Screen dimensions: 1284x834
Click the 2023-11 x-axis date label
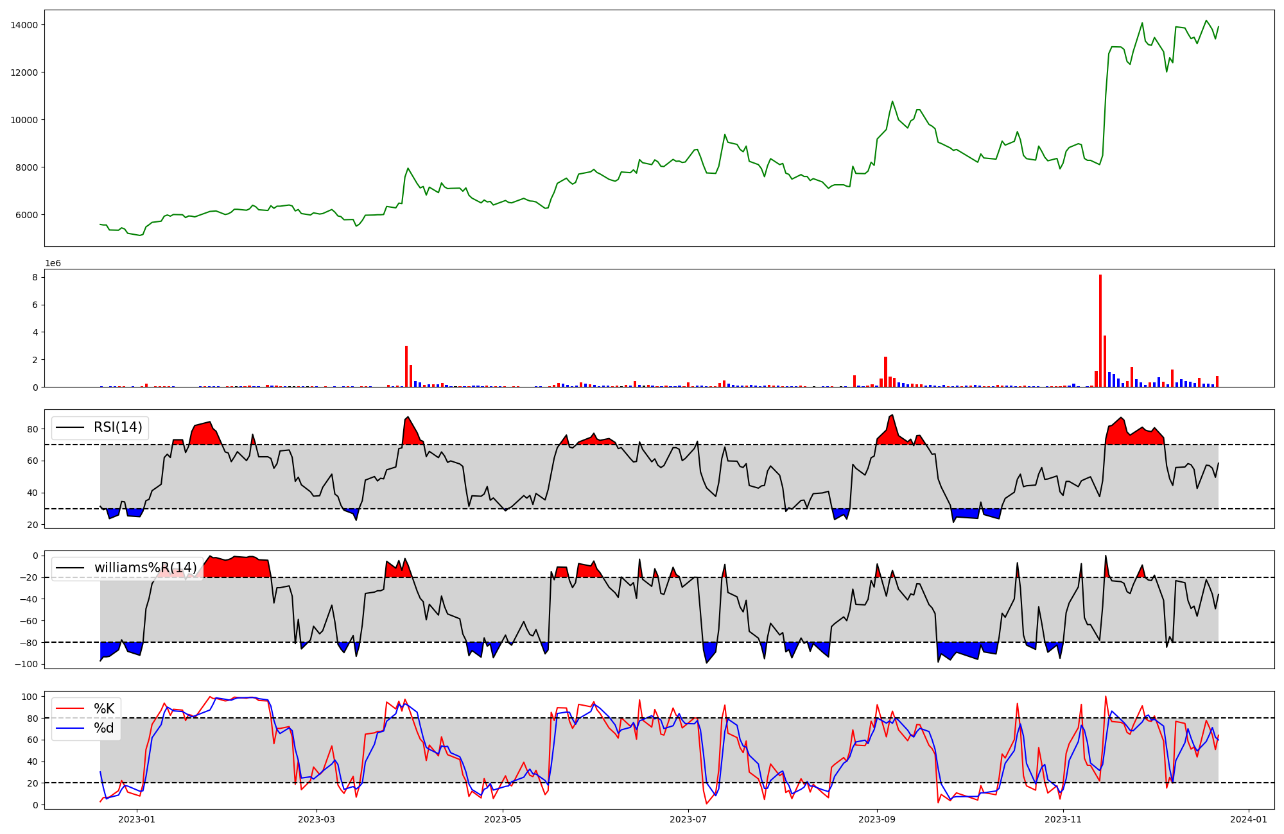coord(1063,819)
